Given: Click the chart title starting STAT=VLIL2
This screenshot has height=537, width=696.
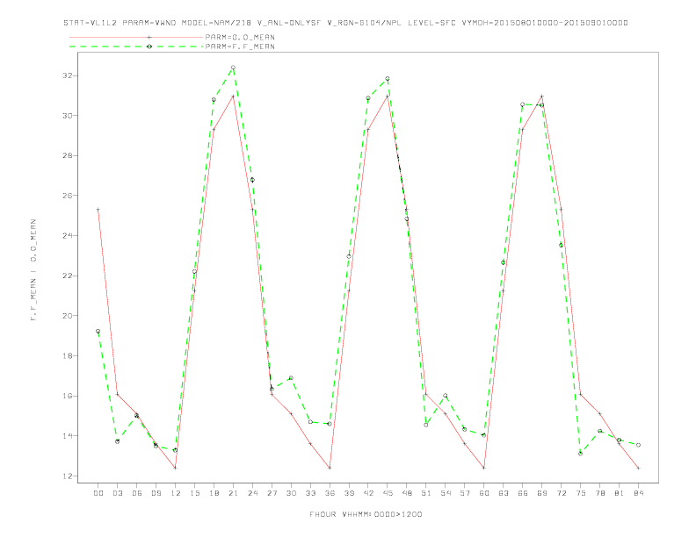Looking at the screenshot, I should click(345, 23).
